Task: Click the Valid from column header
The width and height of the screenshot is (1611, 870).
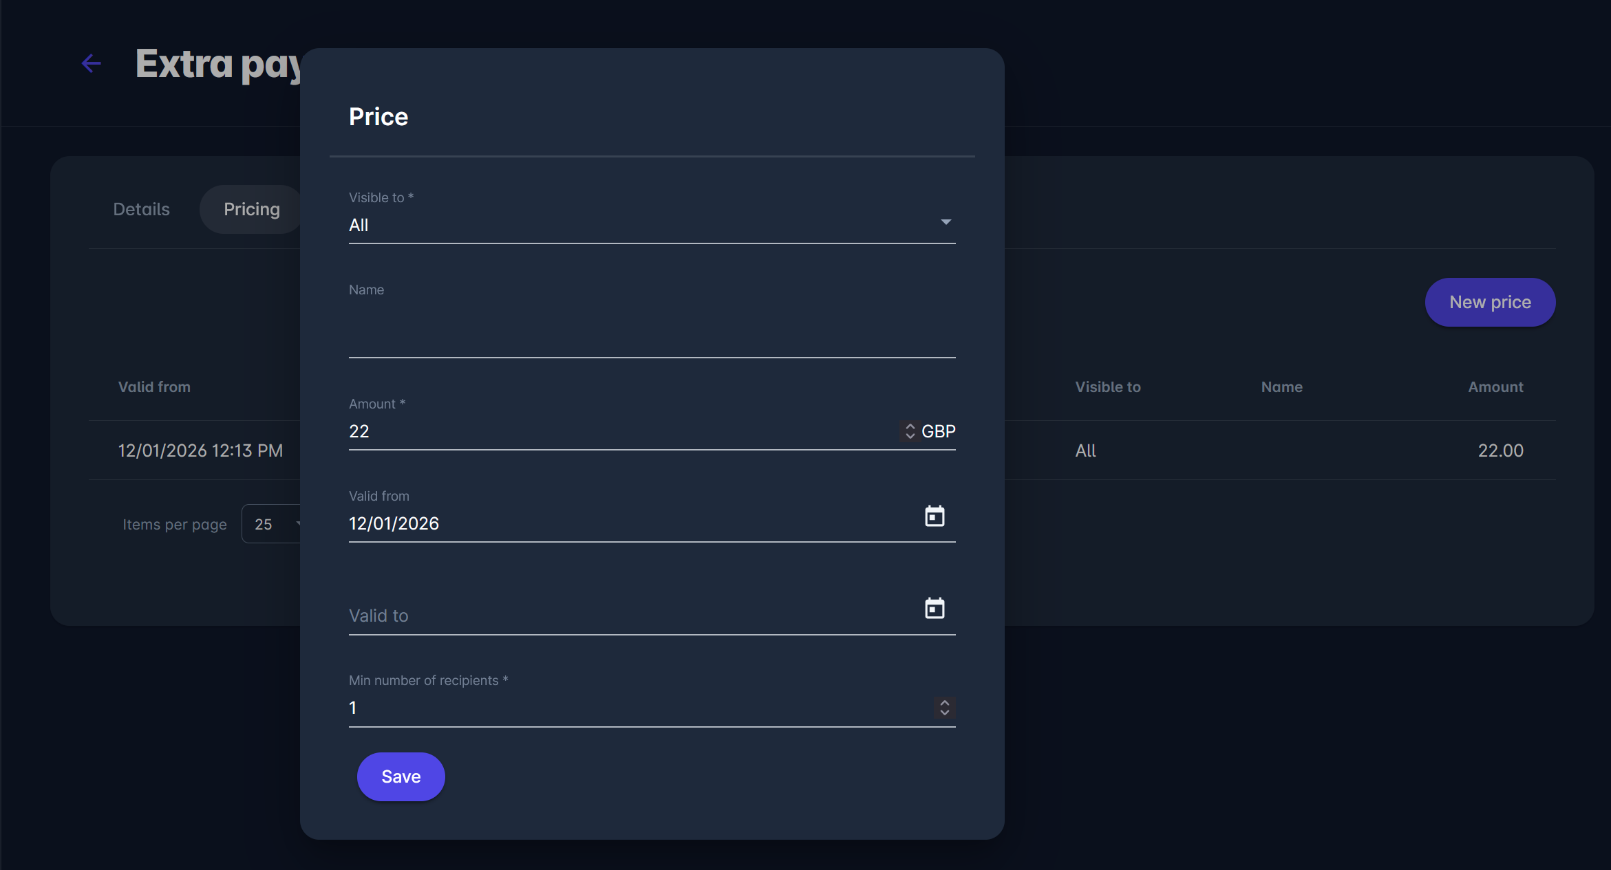Action: pyautogui.click(x=154, y=387)
